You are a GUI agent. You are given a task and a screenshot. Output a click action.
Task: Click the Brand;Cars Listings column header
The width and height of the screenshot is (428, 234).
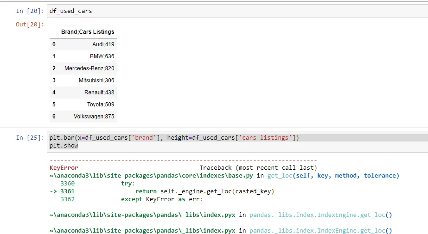coord(88,32)
